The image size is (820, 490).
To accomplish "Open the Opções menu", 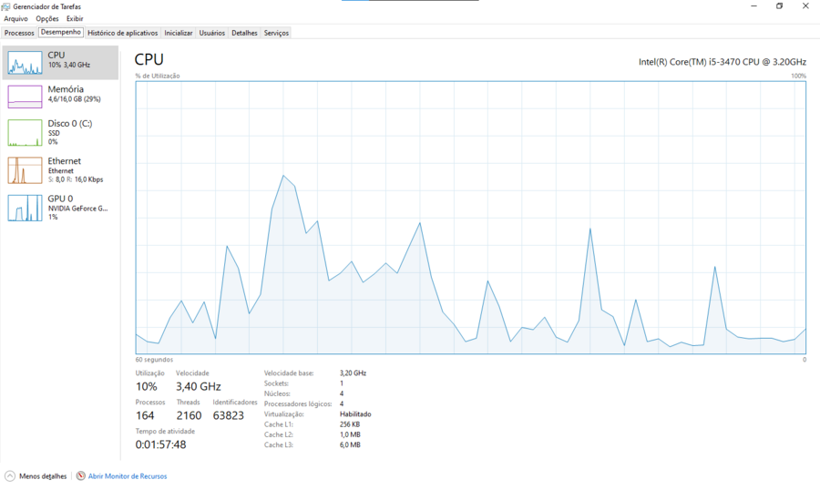I will click(x=47, y=19).
